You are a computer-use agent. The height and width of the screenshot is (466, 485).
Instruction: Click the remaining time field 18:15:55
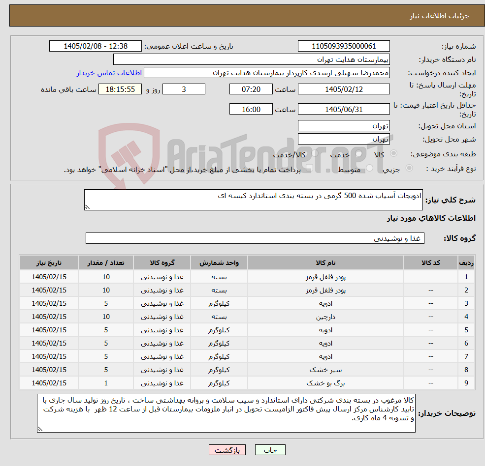click(120, 89)
